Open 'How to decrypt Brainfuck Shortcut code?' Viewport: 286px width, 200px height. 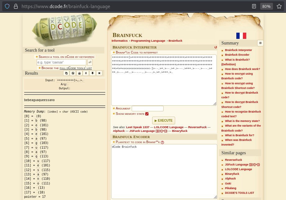240,105
